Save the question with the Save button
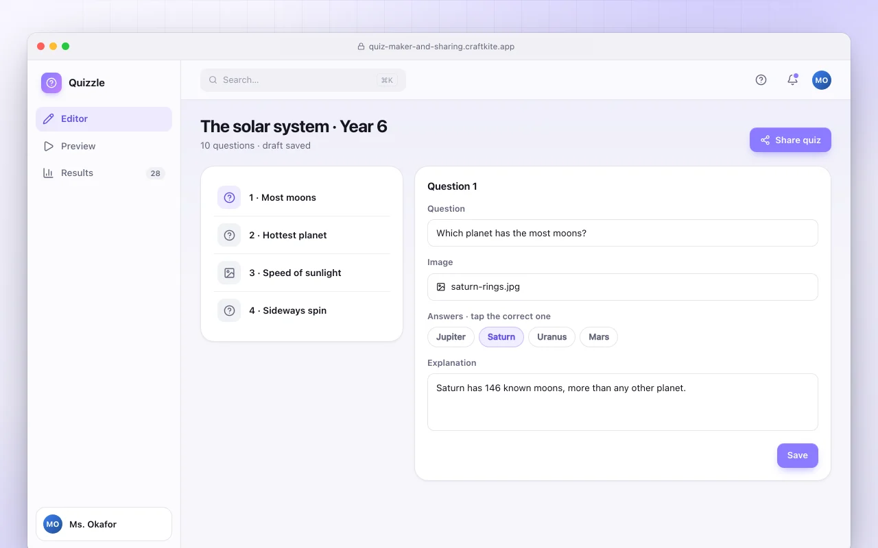 (798, 456)
